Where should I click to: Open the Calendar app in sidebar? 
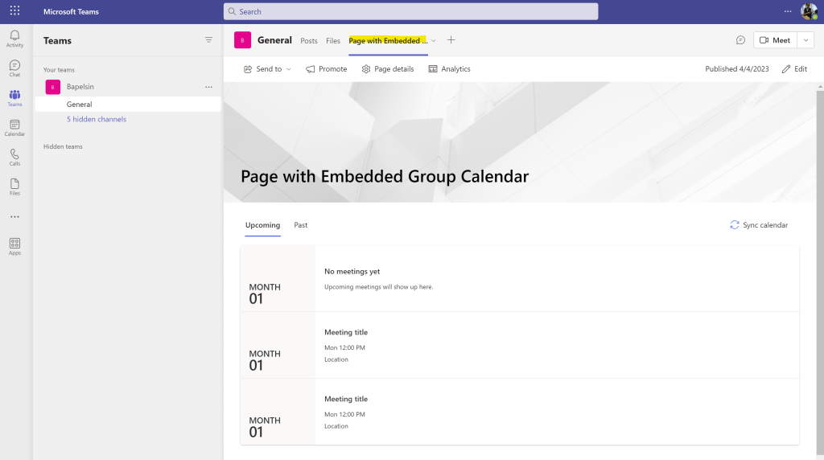[x=14, y=127]
